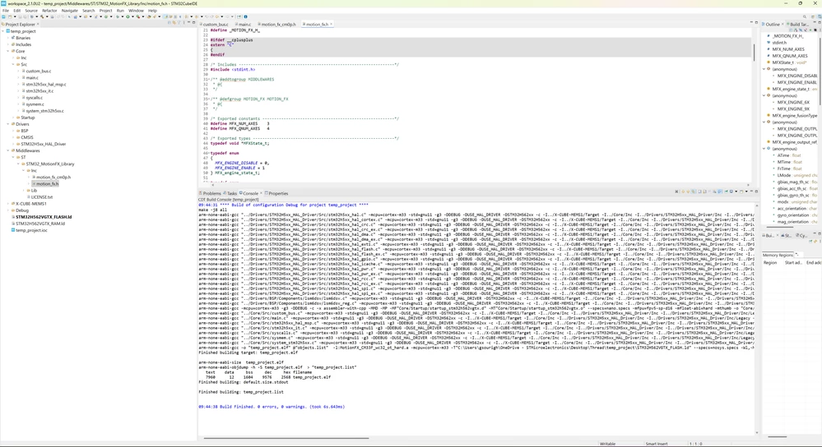Toggle Link with Editor in Project Explorer
Image resolution: width=822 pixels, height=447 pixels.
(174, 23)
